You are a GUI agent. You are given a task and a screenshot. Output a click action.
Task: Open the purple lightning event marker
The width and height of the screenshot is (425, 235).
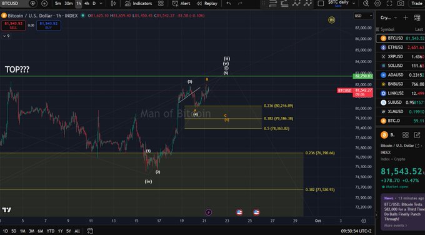tap(208, 212)
